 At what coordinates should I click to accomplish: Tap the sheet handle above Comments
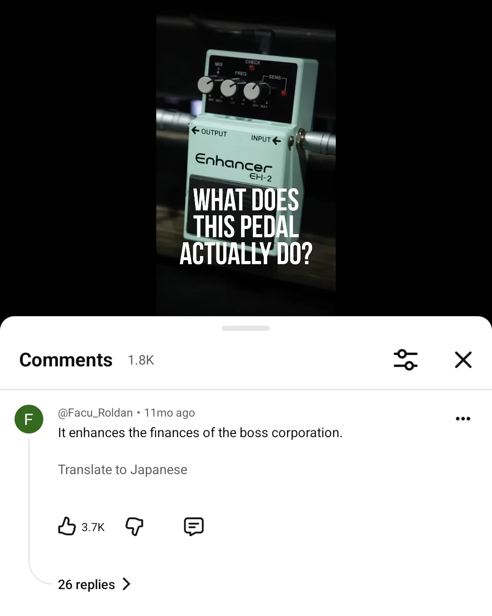[246, 328]
